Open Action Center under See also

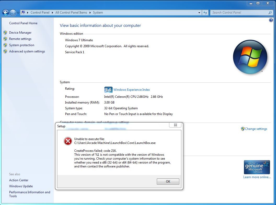[19, 180]
